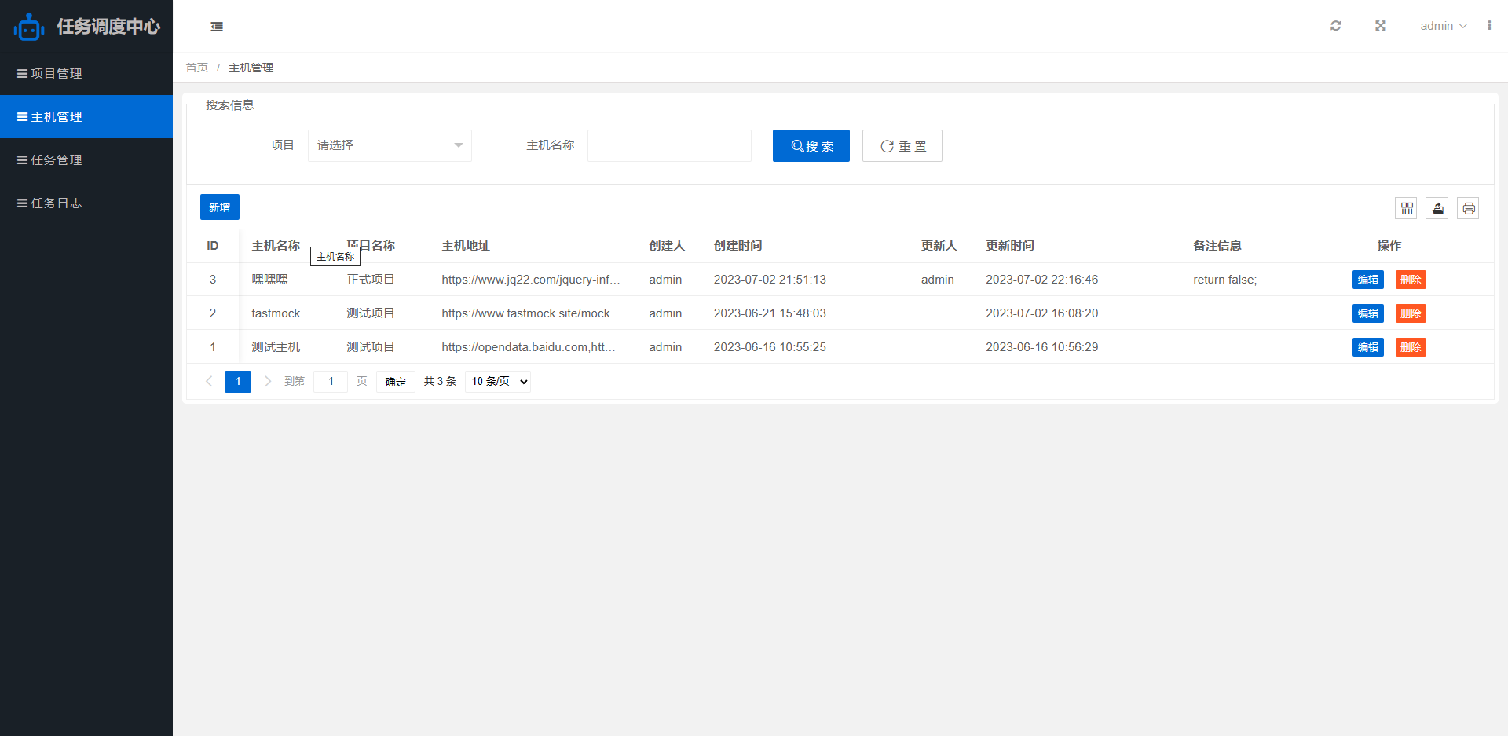The height and width of the screenshot is (736, 1508).
Task: Click the 搜索 button
Action: [x=811, y=146]
